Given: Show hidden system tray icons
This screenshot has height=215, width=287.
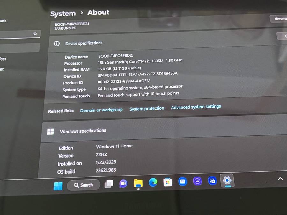Looking at the screenshot, I should coord(280,179).
